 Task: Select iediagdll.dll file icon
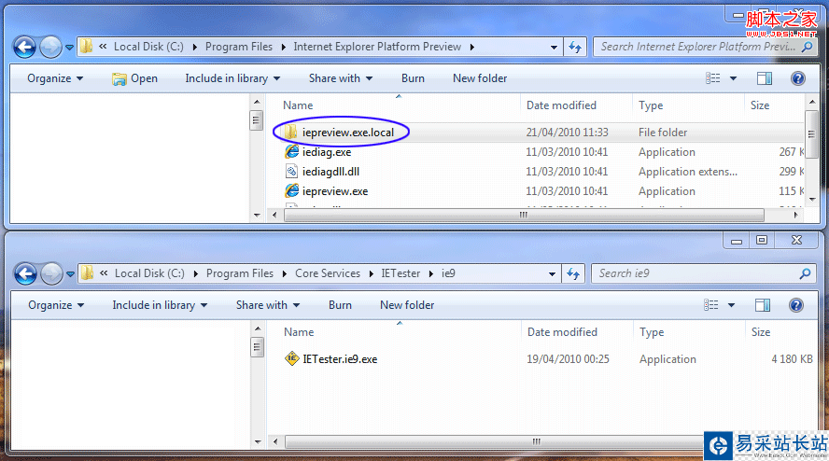point(292,172)
